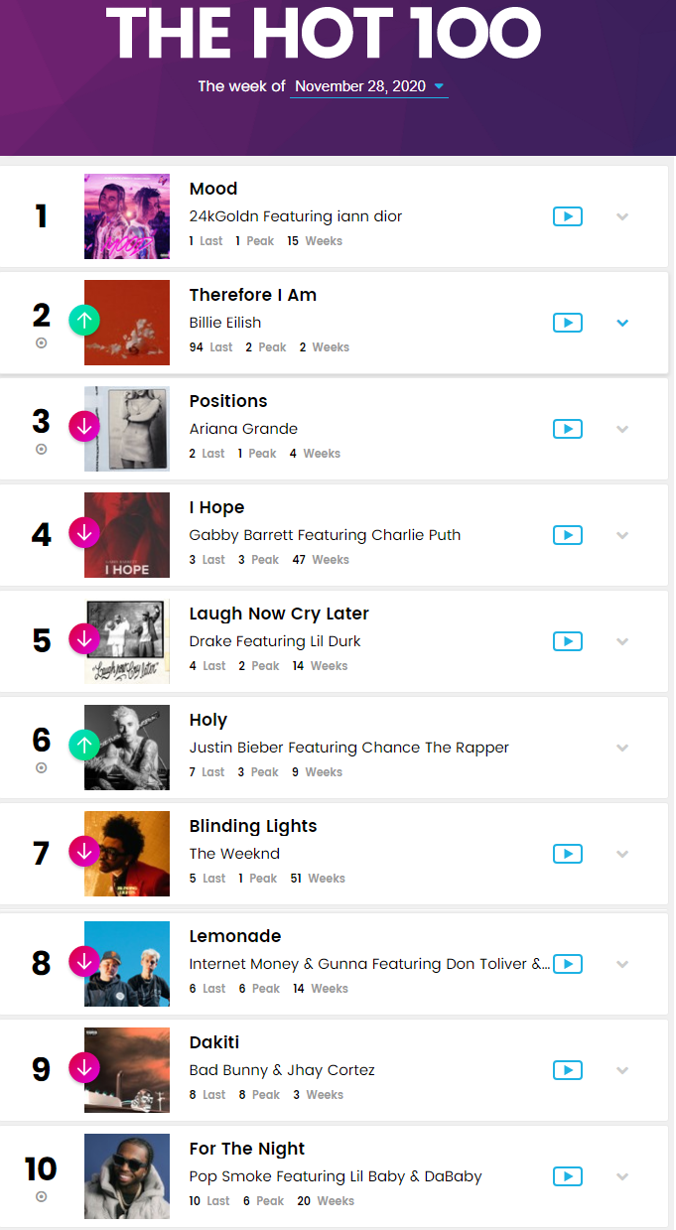Expand details for Therefore I Am
Image resolution: width=676 pixels, height=1230 pixels.
click(622, 323)
